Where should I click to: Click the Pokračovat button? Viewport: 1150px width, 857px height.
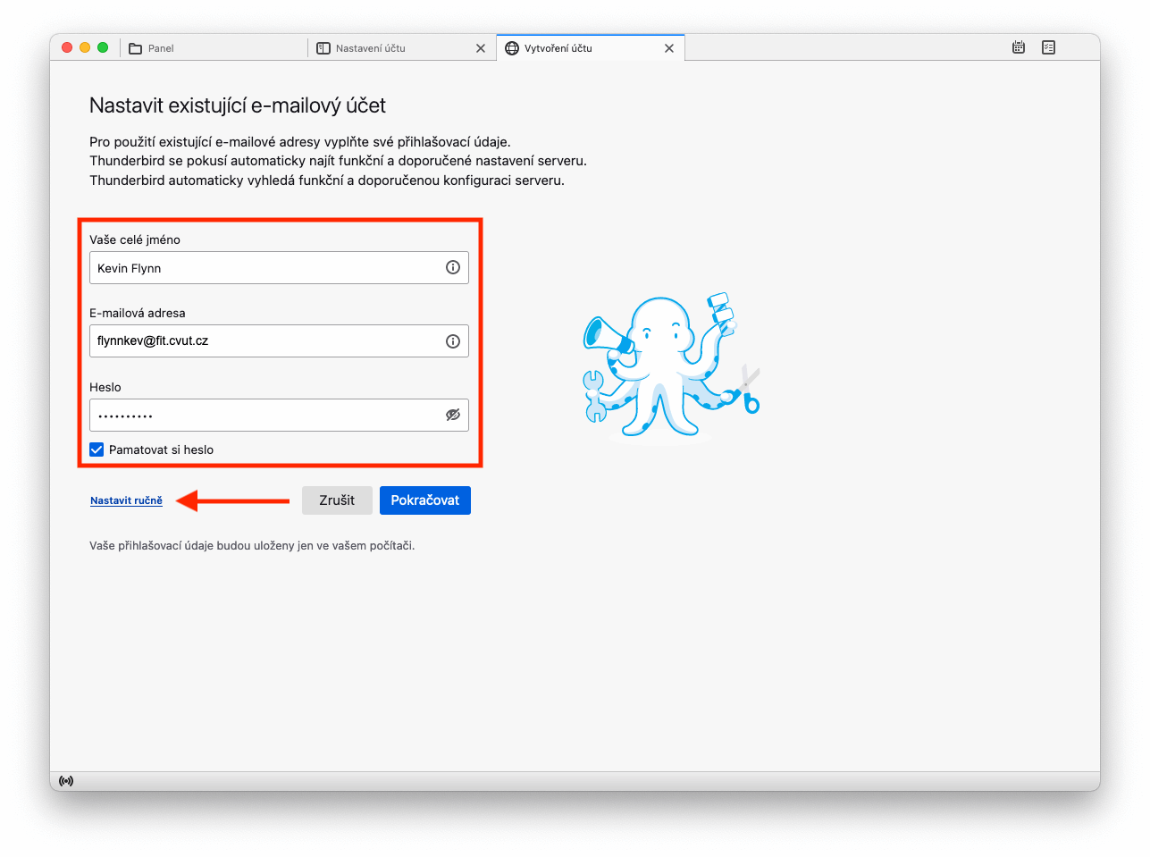coord(425,500)
